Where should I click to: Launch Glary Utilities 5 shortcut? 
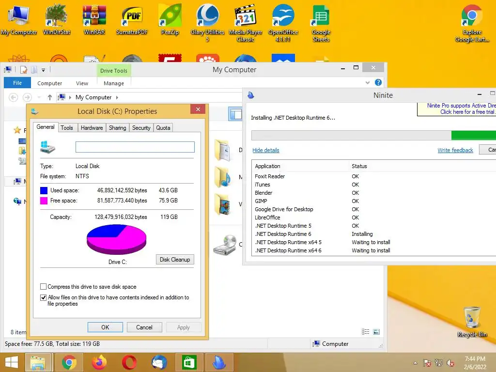207,23
